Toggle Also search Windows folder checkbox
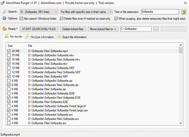The width and height of the screenshot is (189, 137). pos(21,19)
